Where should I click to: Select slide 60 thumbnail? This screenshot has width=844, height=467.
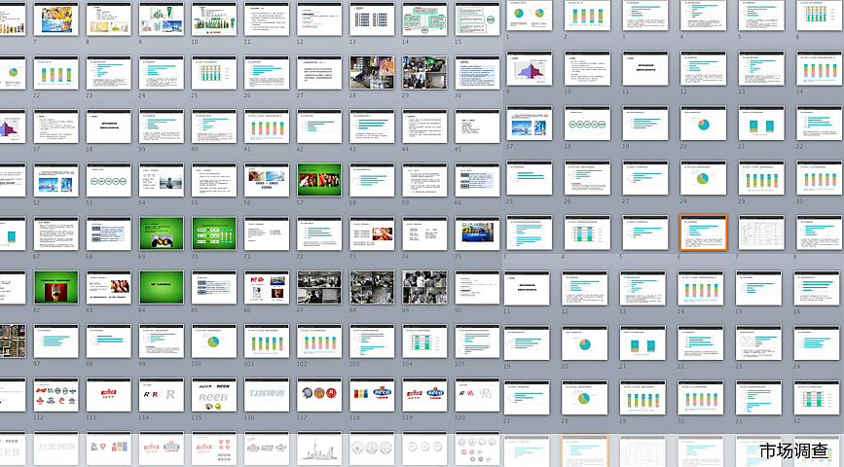[477, 180]
